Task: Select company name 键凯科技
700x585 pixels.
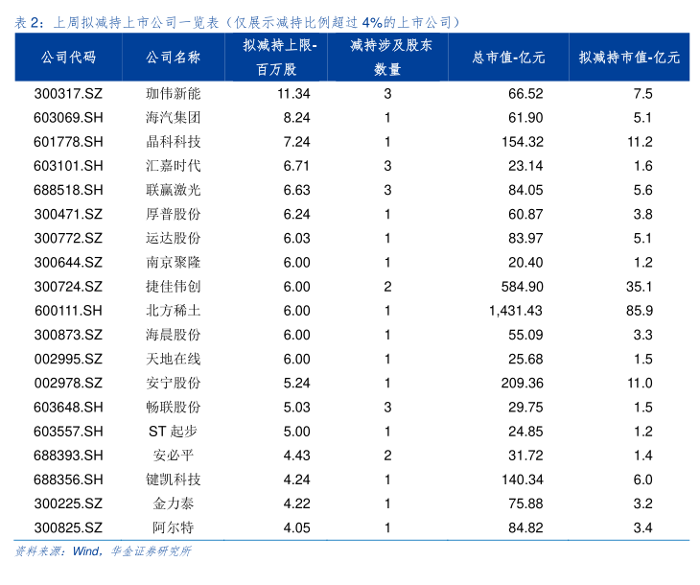Action: point(174,480)
